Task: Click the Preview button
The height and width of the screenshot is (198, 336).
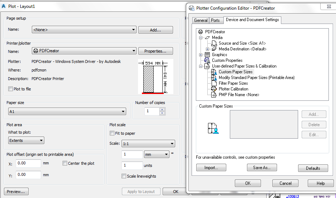Action: (x=16, y=192)
